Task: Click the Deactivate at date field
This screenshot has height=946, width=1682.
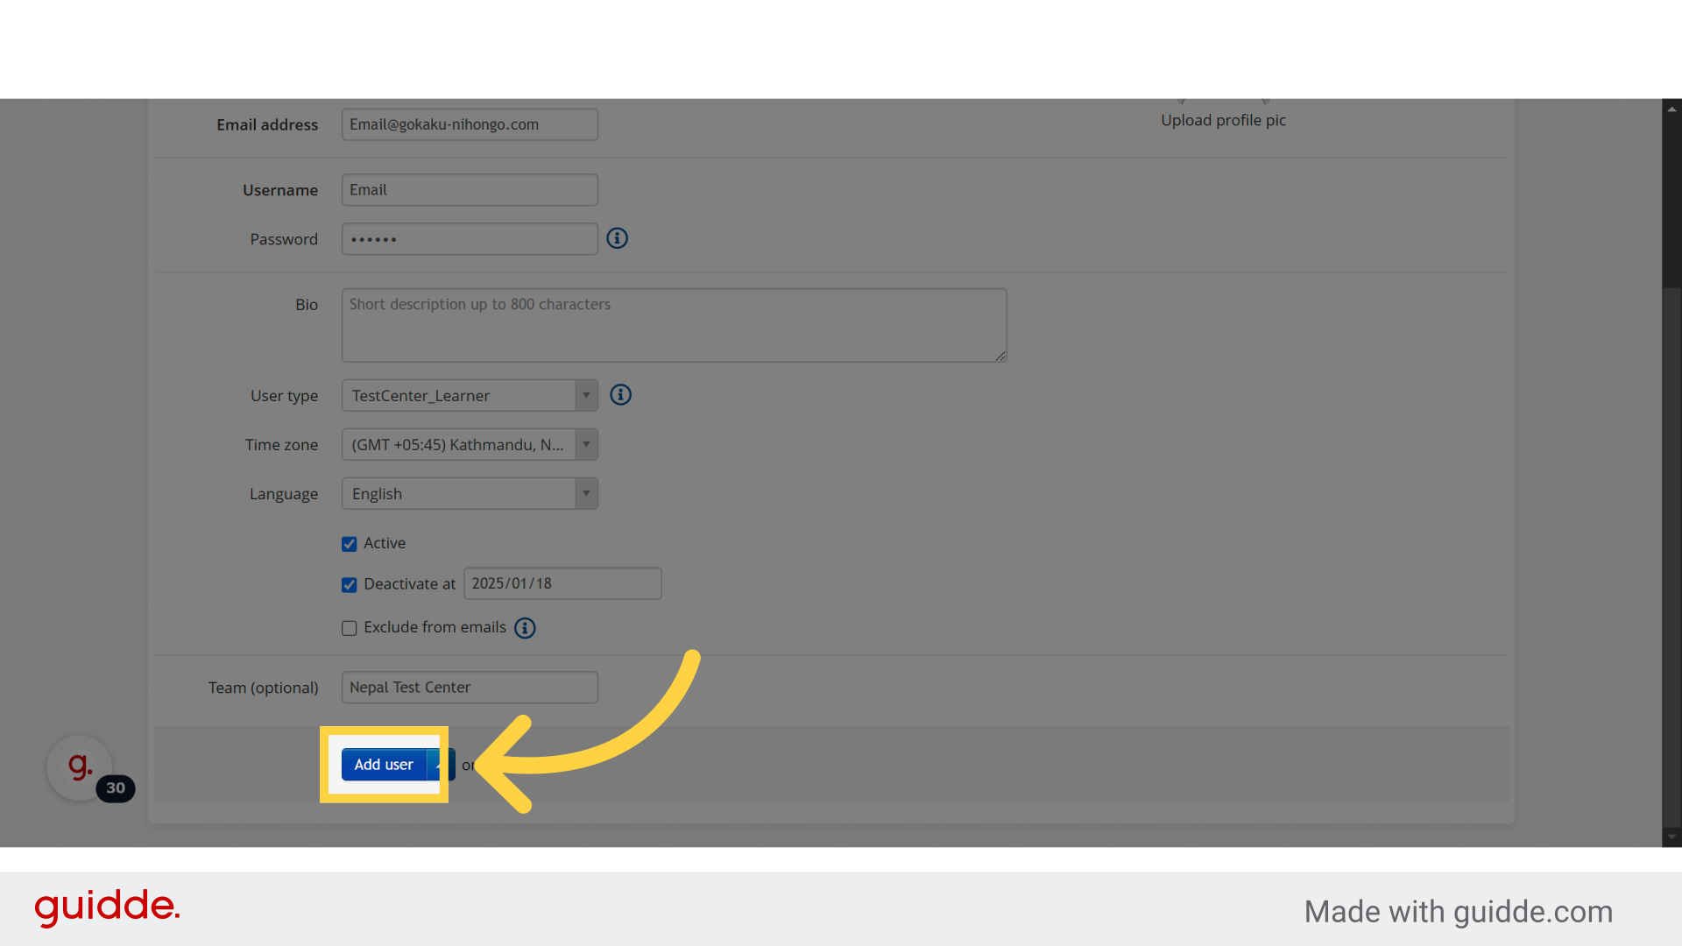Action: [562, 583]
